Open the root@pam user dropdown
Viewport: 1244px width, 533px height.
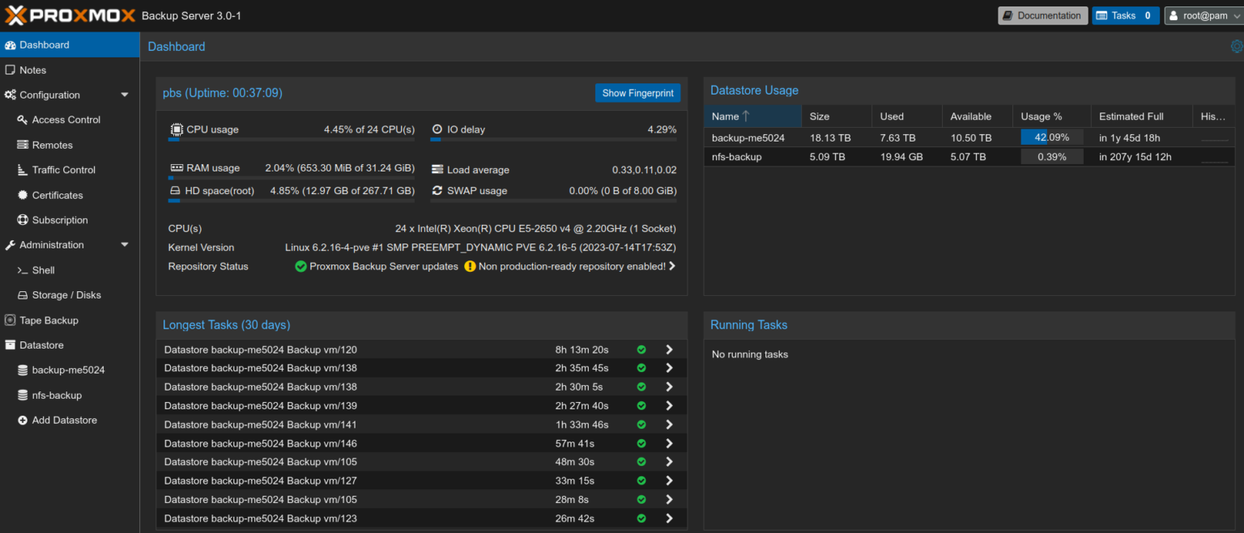tap(1204, 15)
